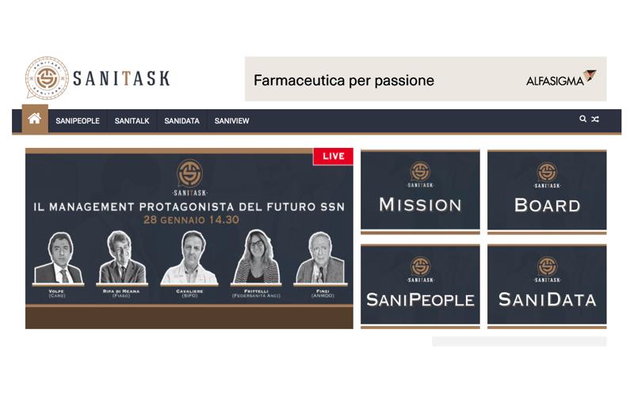Open the Board tile
The image size is (634, 394).
[x=547, y=191]
